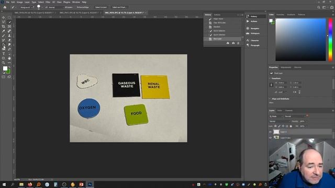Open search icon at top right
The height and width of the screenshot is (188, 335).
pos(319,7)
